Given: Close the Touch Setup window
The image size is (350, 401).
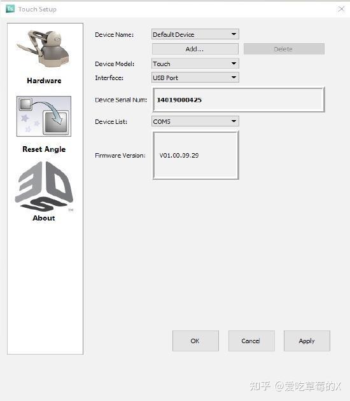Looking at the screenshot, I should point(341,9).
